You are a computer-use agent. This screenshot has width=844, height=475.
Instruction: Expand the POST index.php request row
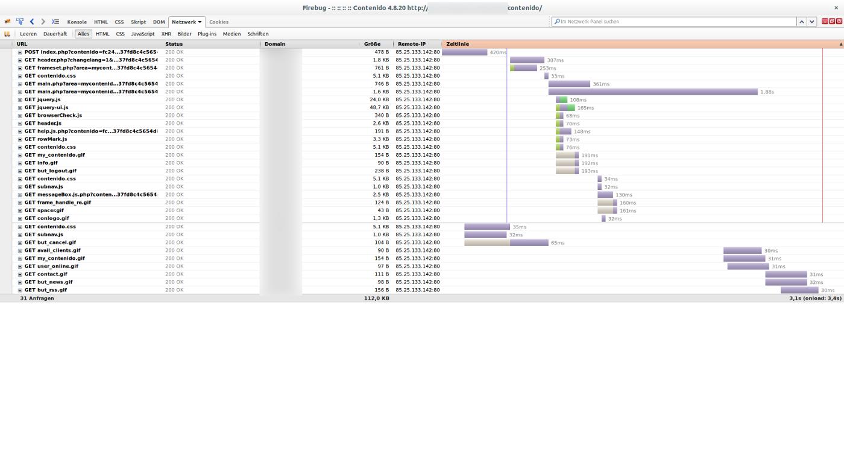(20, 52)
